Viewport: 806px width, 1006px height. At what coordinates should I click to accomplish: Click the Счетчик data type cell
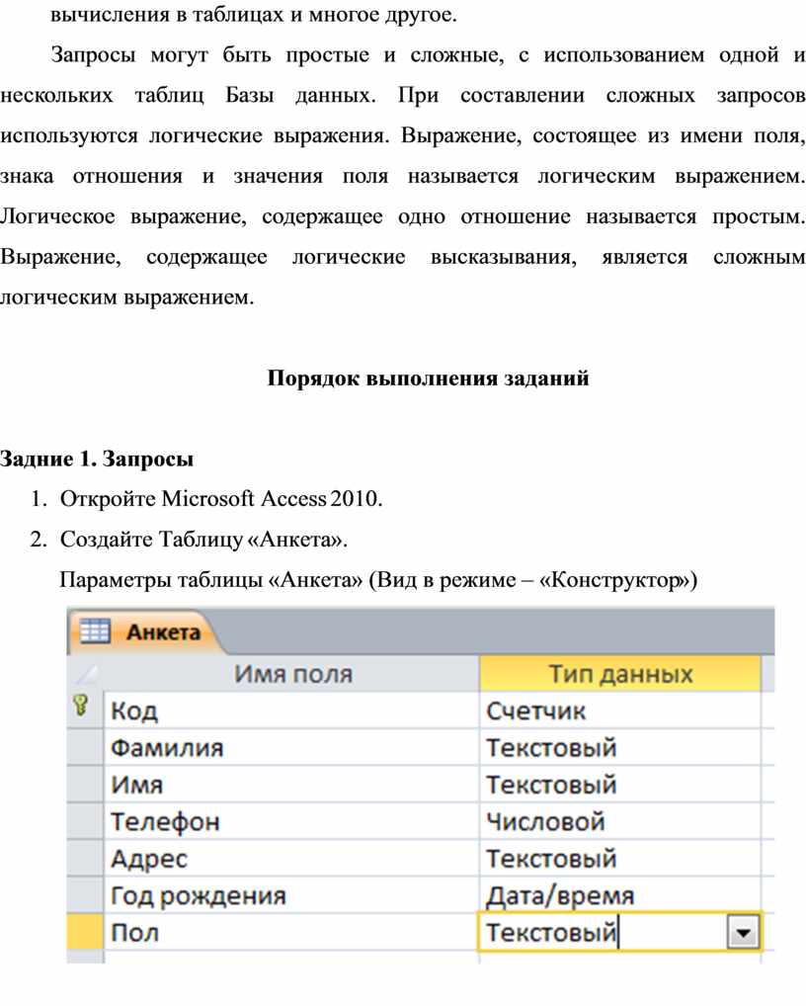point(620,711)
